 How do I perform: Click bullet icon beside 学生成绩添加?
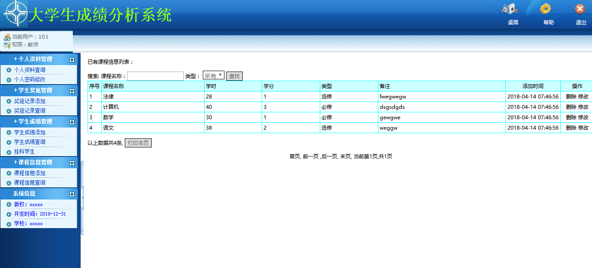point(9,132)
